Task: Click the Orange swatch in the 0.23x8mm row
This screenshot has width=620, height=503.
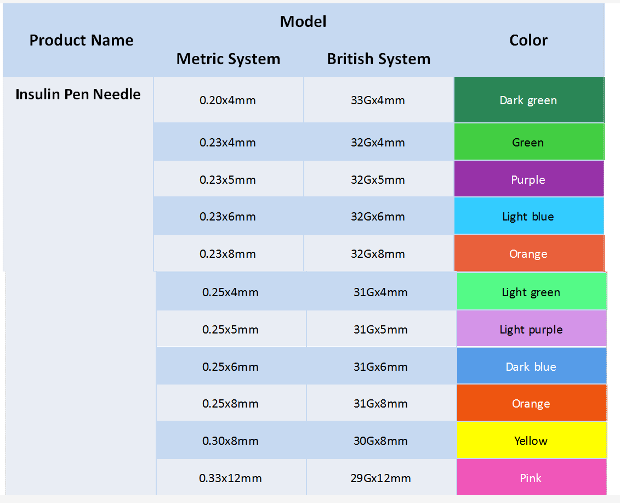Action: tap(528, 254)
